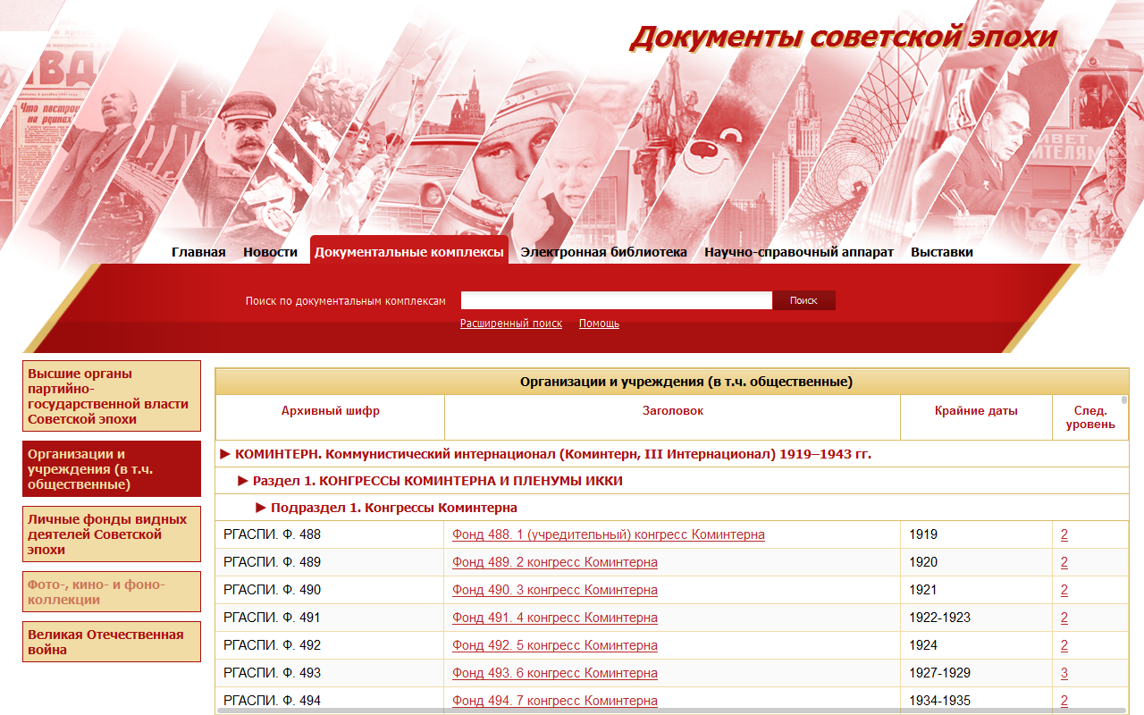Screen dimensions: 1144x715
Task: Click the table's vertical scrollbar thumb
Action: (1124, 400)
